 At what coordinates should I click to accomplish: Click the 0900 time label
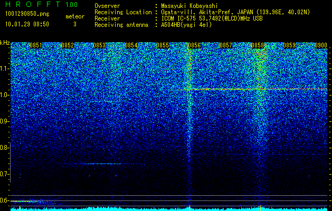(321, 45)
